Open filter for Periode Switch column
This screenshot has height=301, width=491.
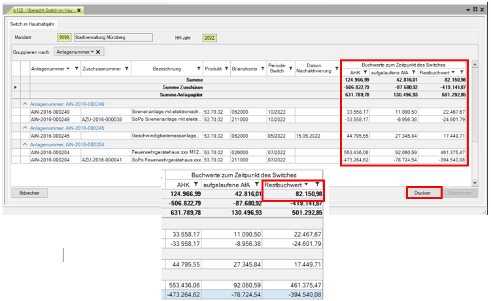click(290, 69)
